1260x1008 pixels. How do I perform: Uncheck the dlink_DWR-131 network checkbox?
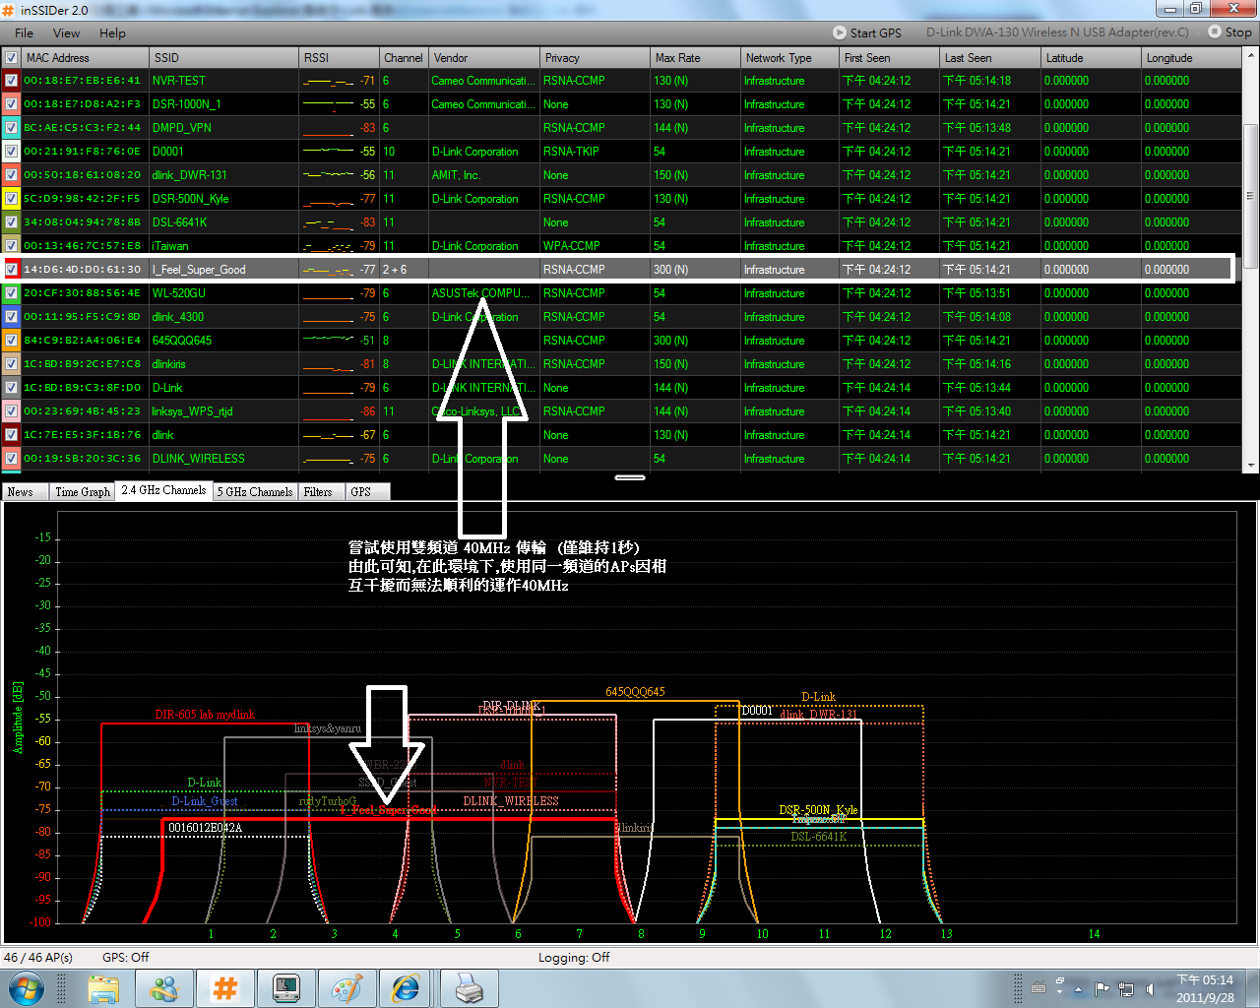coord(11,175)
